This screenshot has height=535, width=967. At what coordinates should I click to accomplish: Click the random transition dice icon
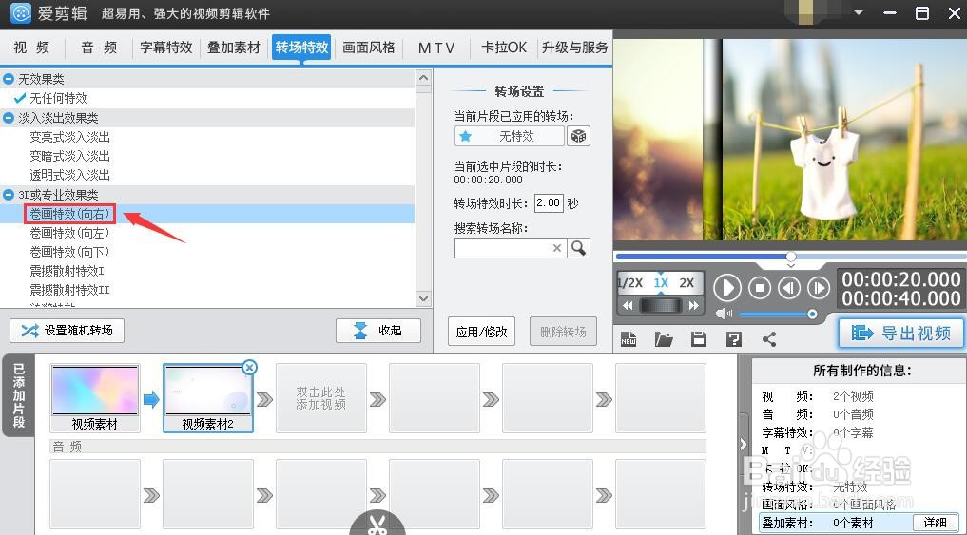[578, 136]
